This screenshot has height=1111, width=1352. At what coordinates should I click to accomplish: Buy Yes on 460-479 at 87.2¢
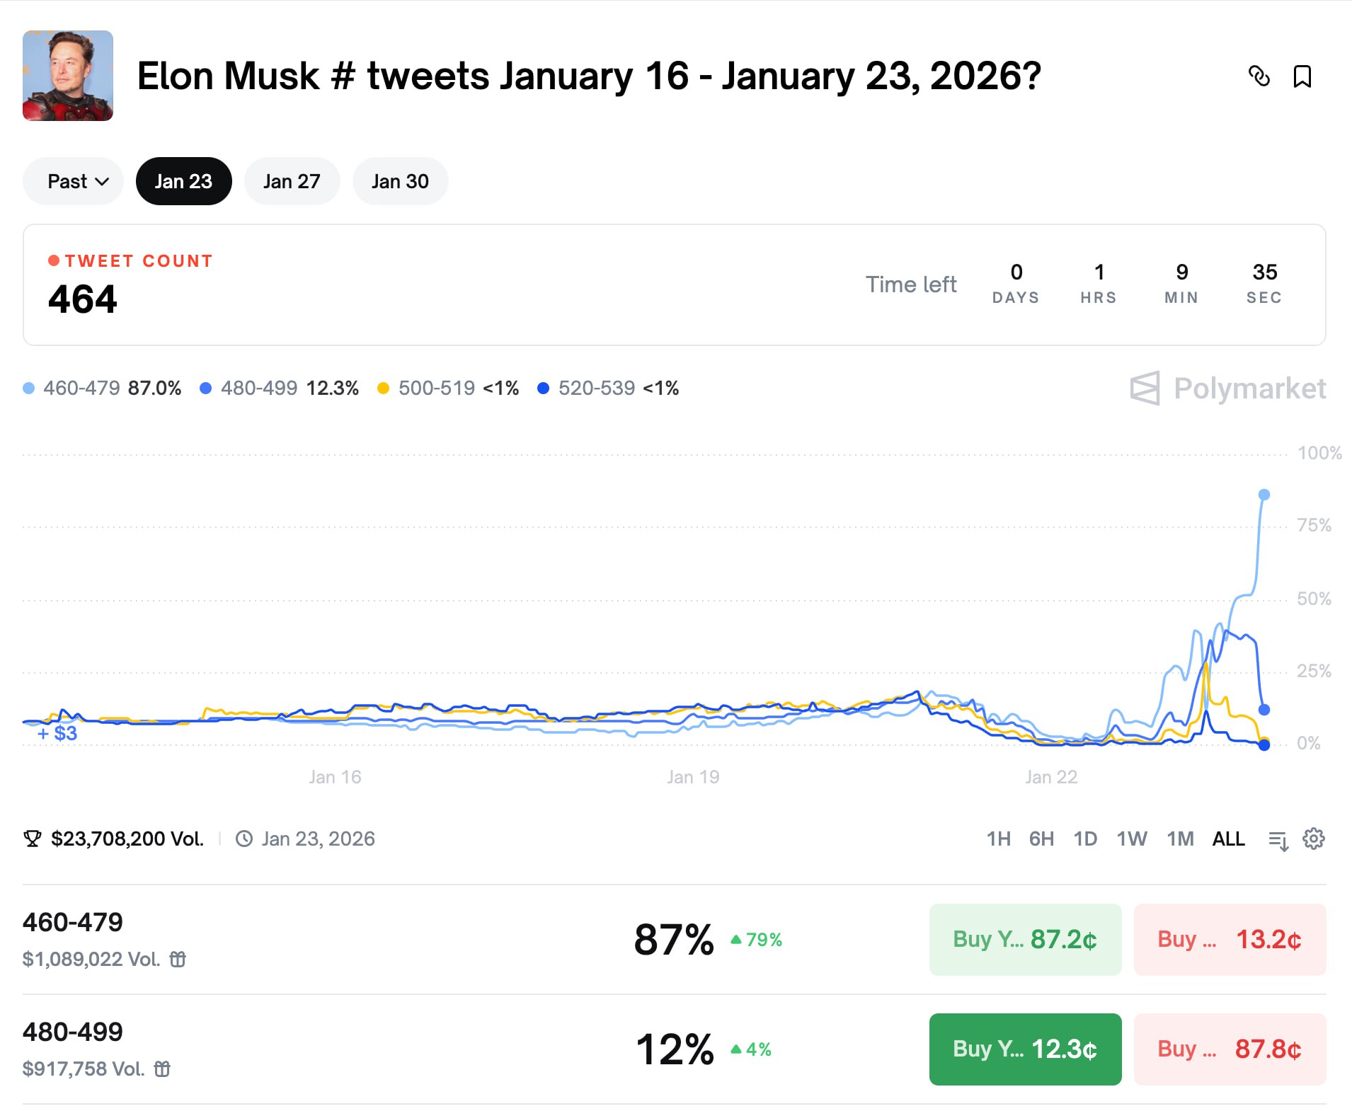coord(1025,939)
